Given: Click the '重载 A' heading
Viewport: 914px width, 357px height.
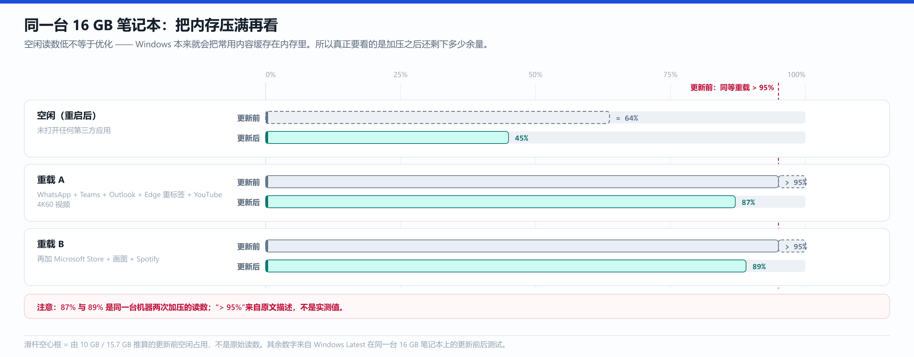Looking at the screenshot, I should pyautogui.click(x=51, y=180).
